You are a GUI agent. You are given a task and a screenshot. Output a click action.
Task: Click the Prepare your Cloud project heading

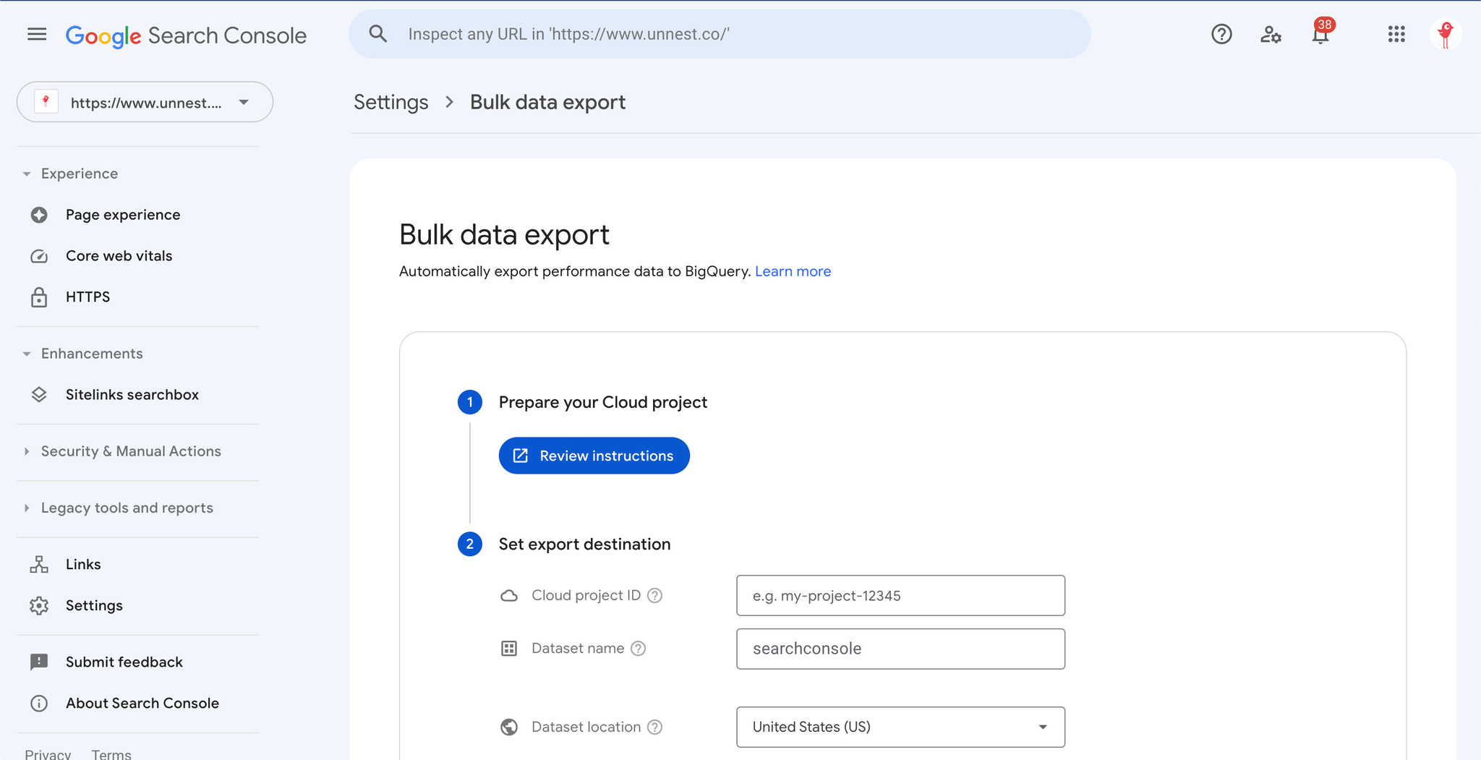[x=602, y=402]
